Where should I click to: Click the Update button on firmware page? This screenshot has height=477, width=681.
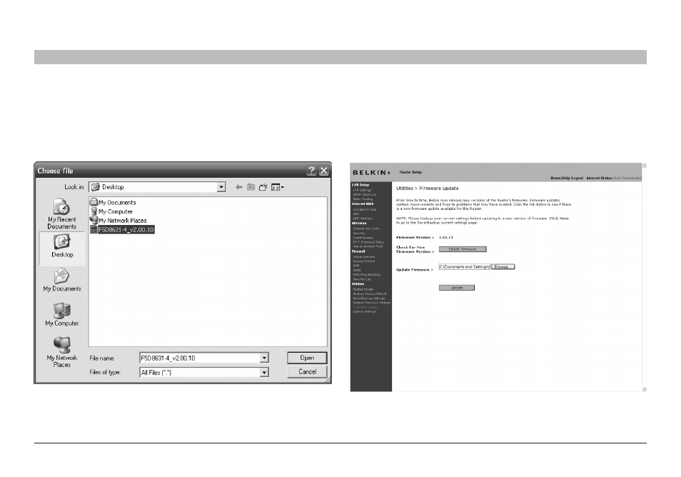pyautogui.click(x=456, y=288)
